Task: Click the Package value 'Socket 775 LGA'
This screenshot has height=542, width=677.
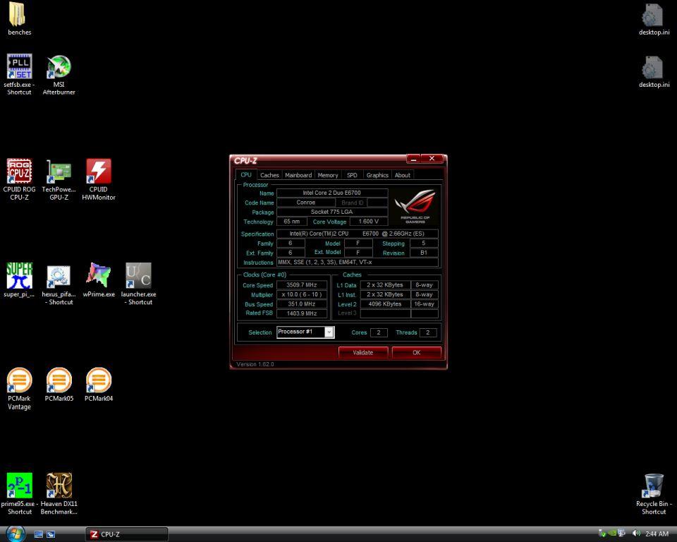Action: click(332, 212)
